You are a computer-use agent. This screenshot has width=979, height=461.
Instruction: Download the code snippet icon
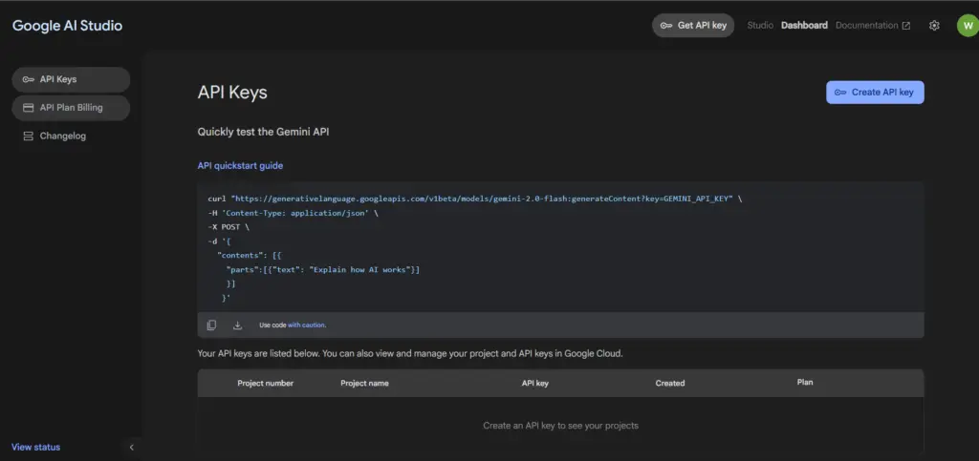[x=237, y=325]
